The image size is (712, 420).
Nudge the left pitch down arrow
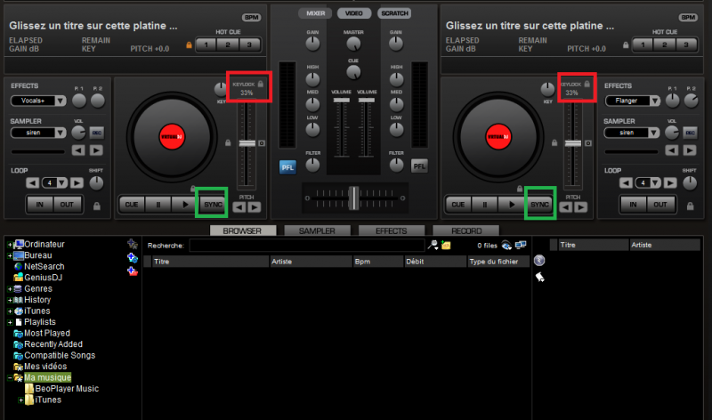(x=239, y=207)
